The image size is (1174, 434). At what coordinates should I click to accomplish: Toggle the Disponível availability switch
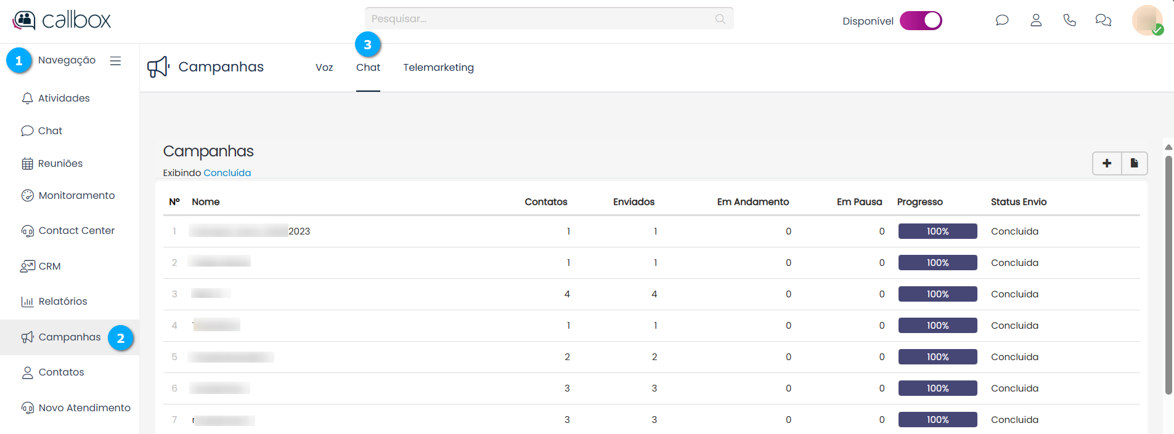pos(921,20)
